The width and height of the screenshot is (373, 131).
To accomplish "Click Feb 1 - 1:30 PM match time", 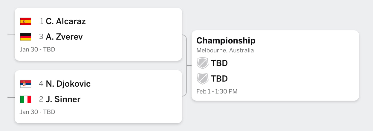I will tap(217, 91).
